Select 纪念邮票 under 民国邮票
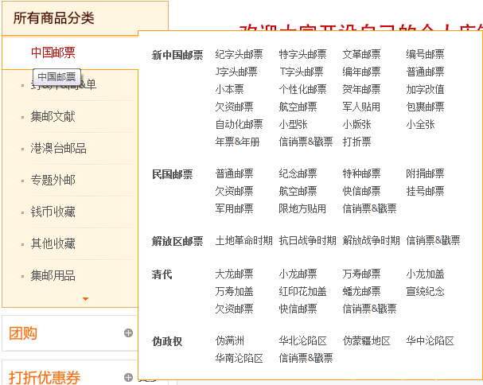 298,174
